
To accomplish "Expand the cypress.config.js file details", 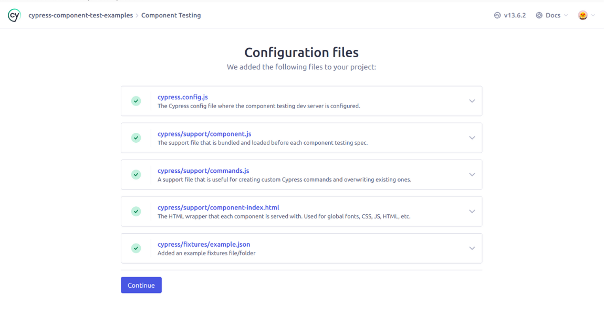I will (472, 101).
